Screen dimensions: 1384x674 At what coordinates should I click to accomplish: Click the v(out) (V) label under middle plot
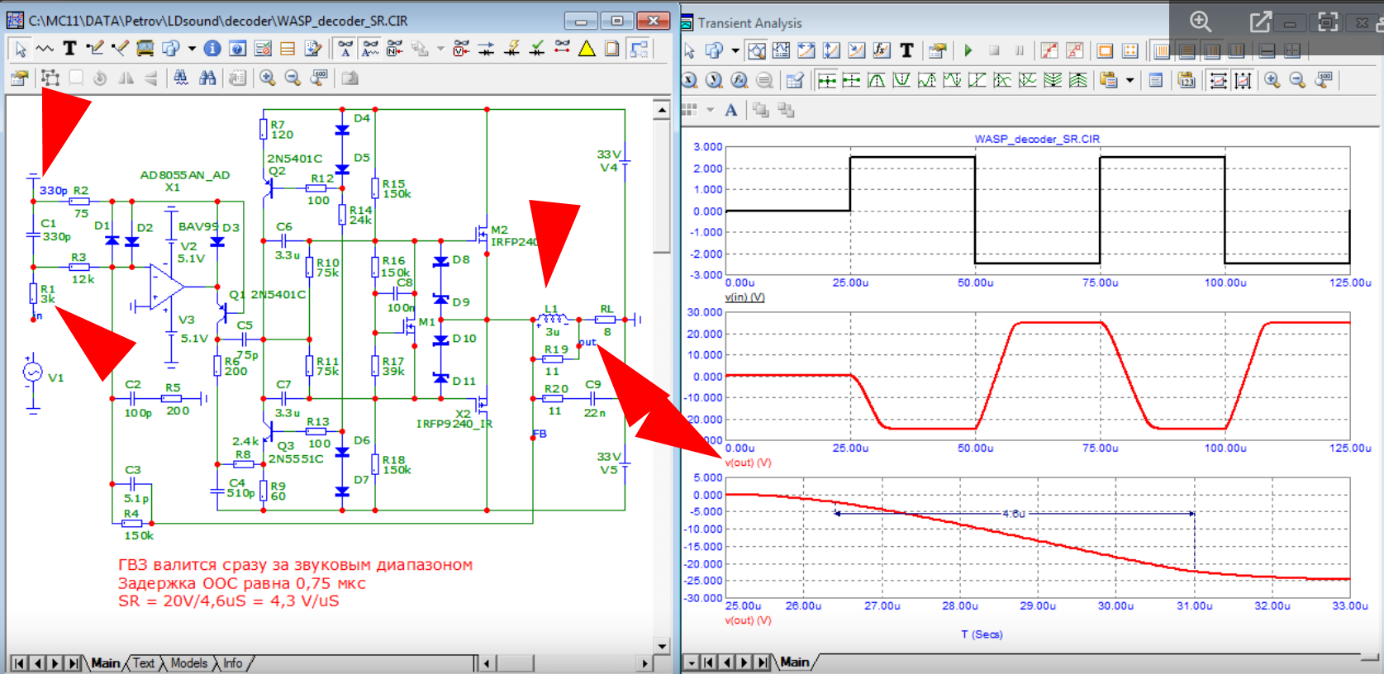coord(748,463)
